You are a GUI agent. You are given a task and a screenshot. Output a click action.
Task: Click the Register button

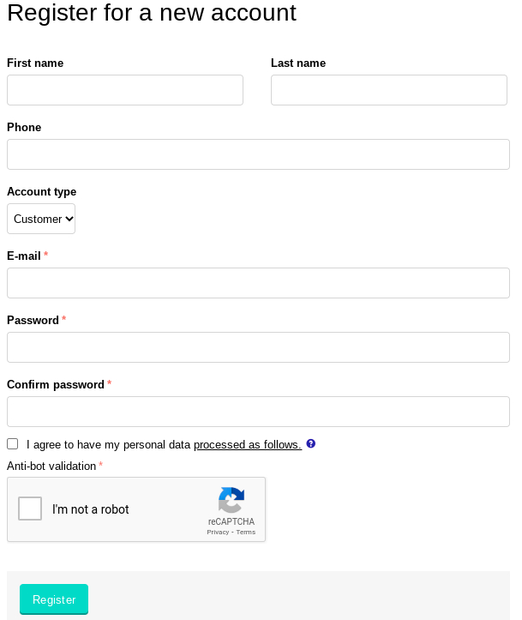(54, 599)
